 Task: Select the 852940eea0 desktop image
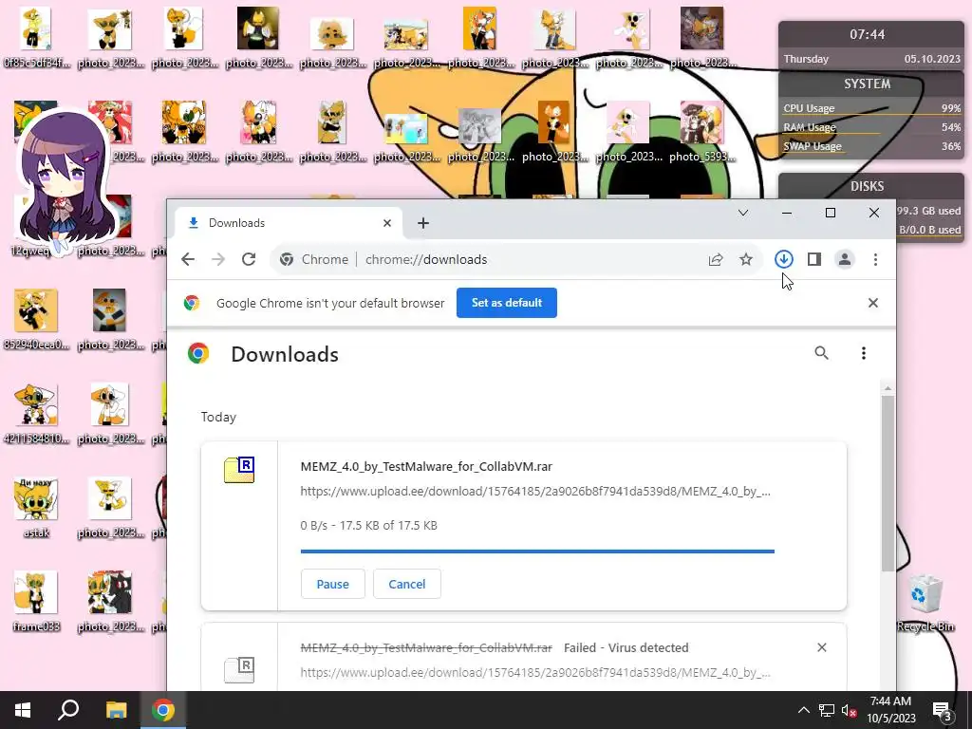36,320
